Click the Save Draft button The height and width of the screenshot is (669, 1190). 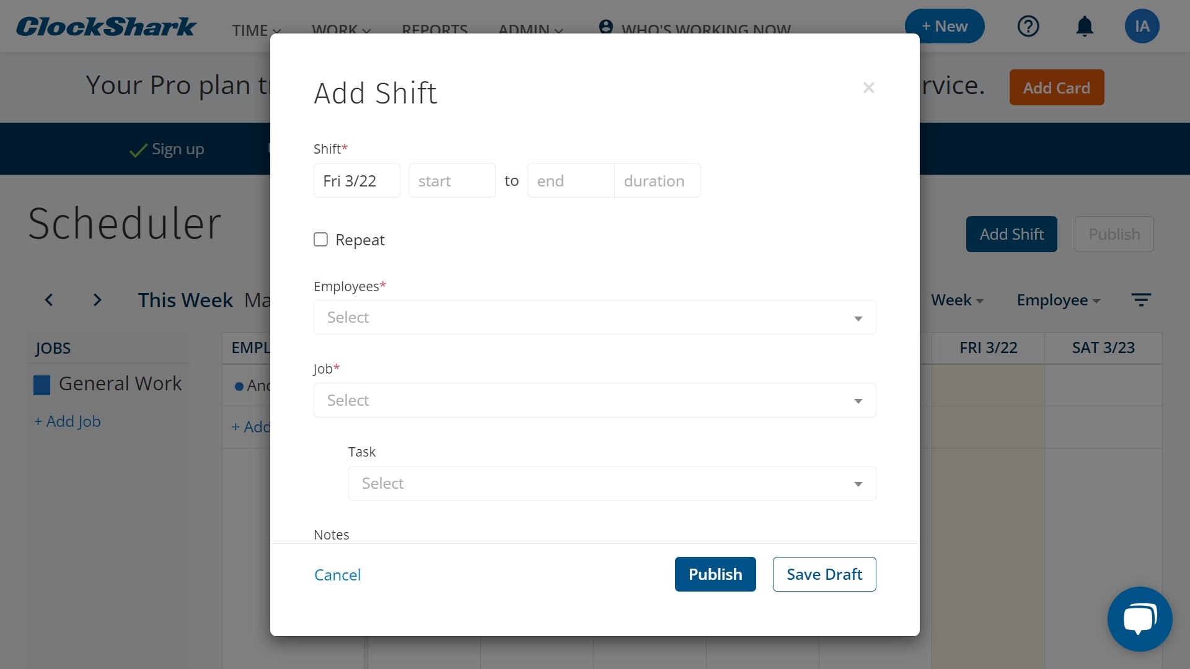tap(824, 574)
